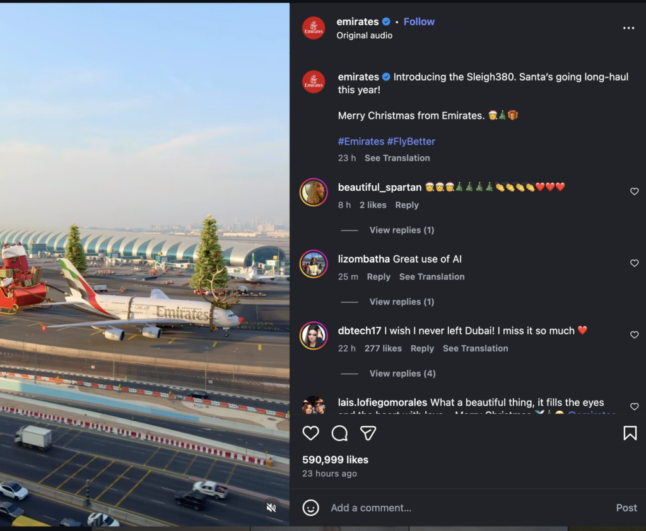This screenshot has width=646, height=531.
Task: Reply to lizombatha's comment
Action: pos(379,277)
